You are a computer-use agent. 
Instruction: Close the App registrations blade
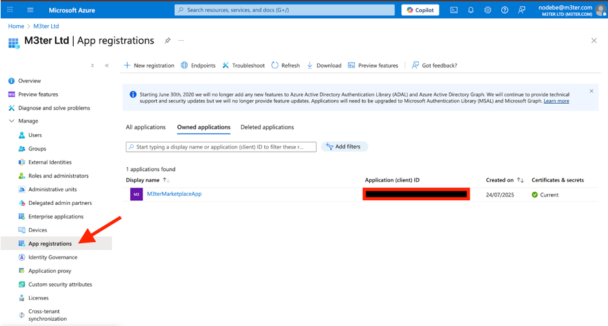point(594,40)
